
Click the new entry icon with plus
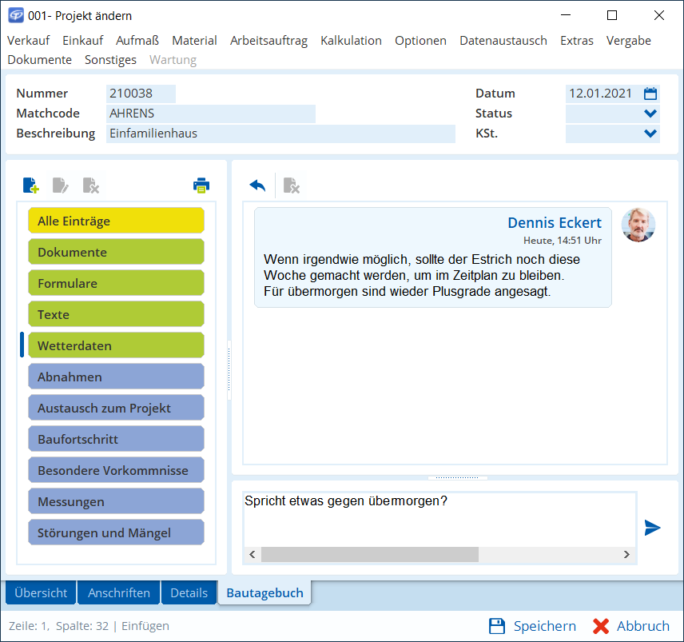30,185
